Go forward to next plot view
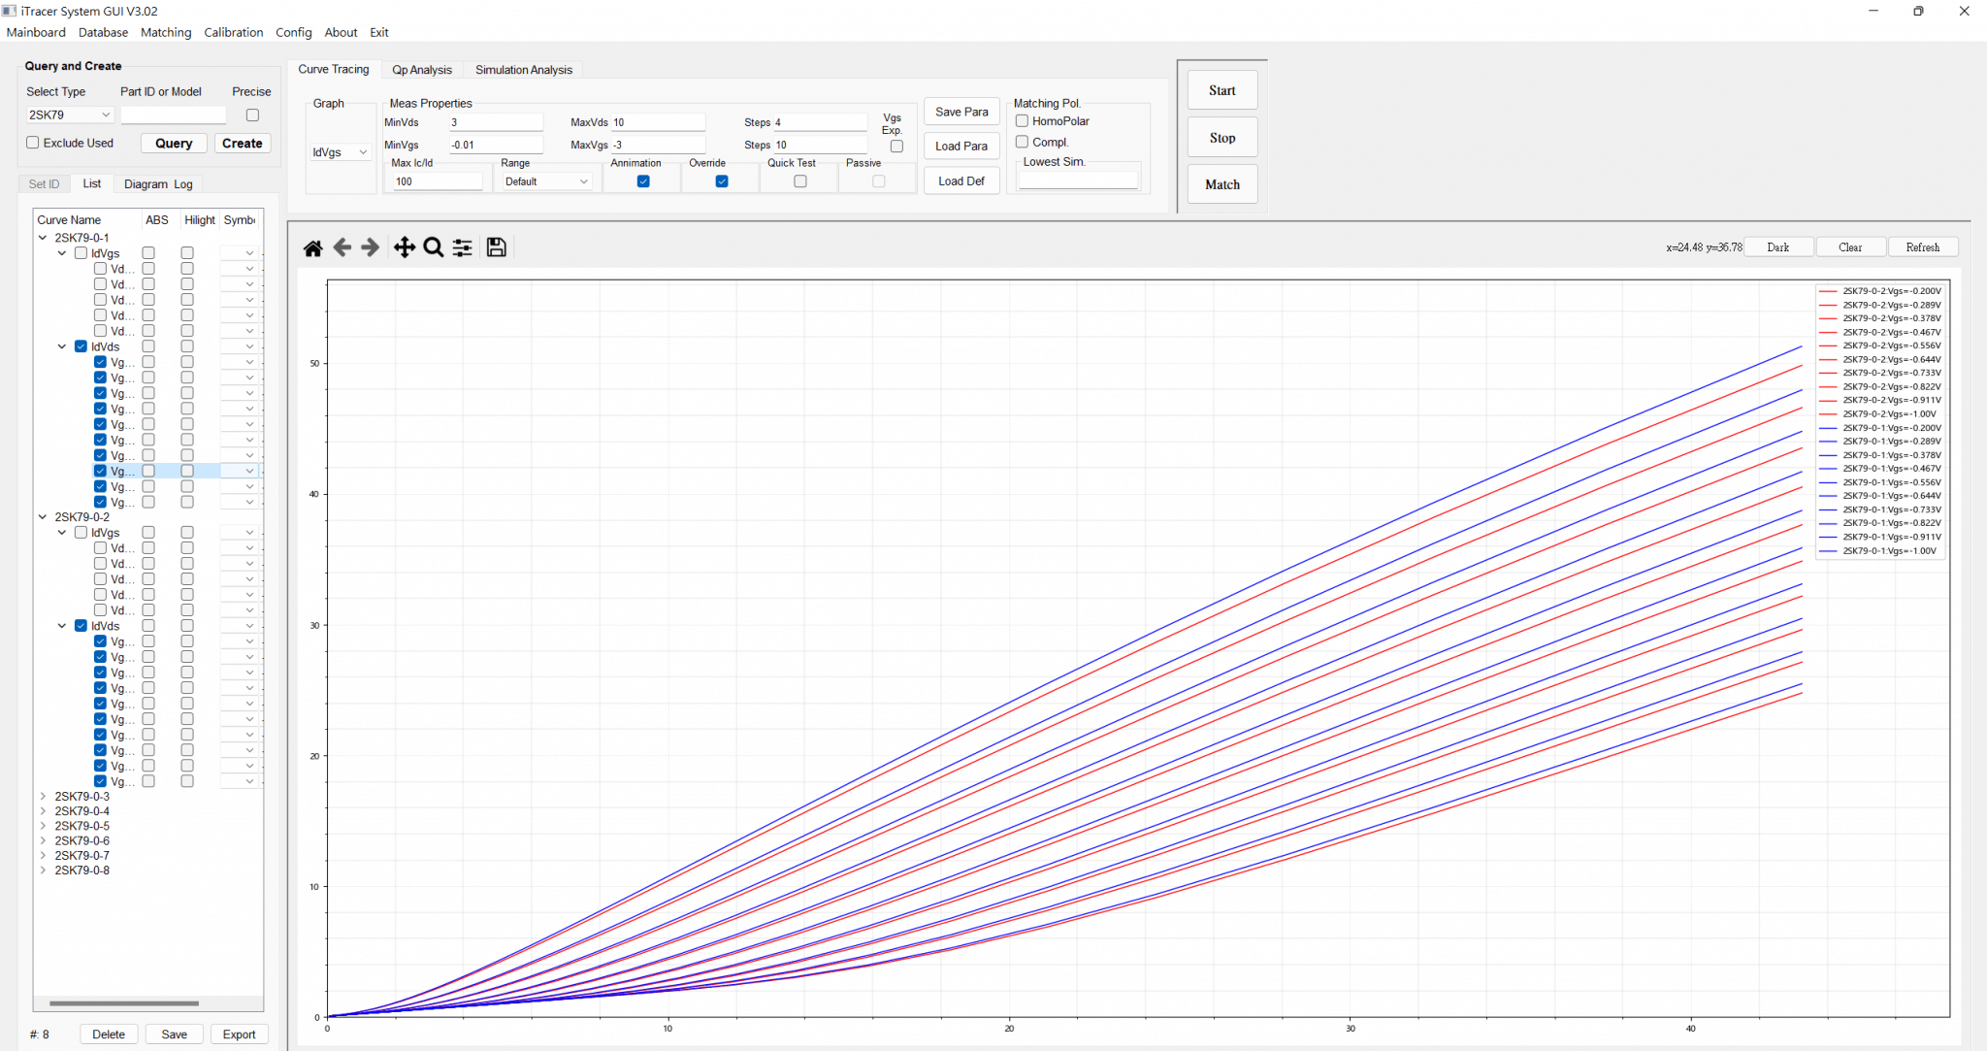 pos(370,248)
